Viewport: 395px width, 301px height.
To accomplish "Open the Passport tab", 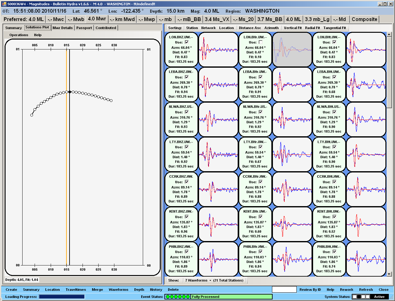I will pos(84,28).
